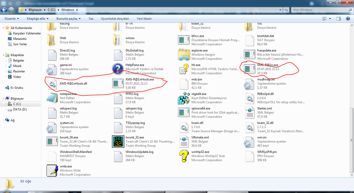Image resolution: width=354 pixels, height=193 pixels.
Task: Click the notepad.exe notepad icon
Action: click(52, 98)
